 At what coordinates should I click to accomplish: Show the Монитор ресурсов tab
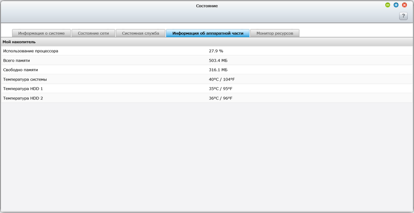pyautogui.click(x=275, y=33)
